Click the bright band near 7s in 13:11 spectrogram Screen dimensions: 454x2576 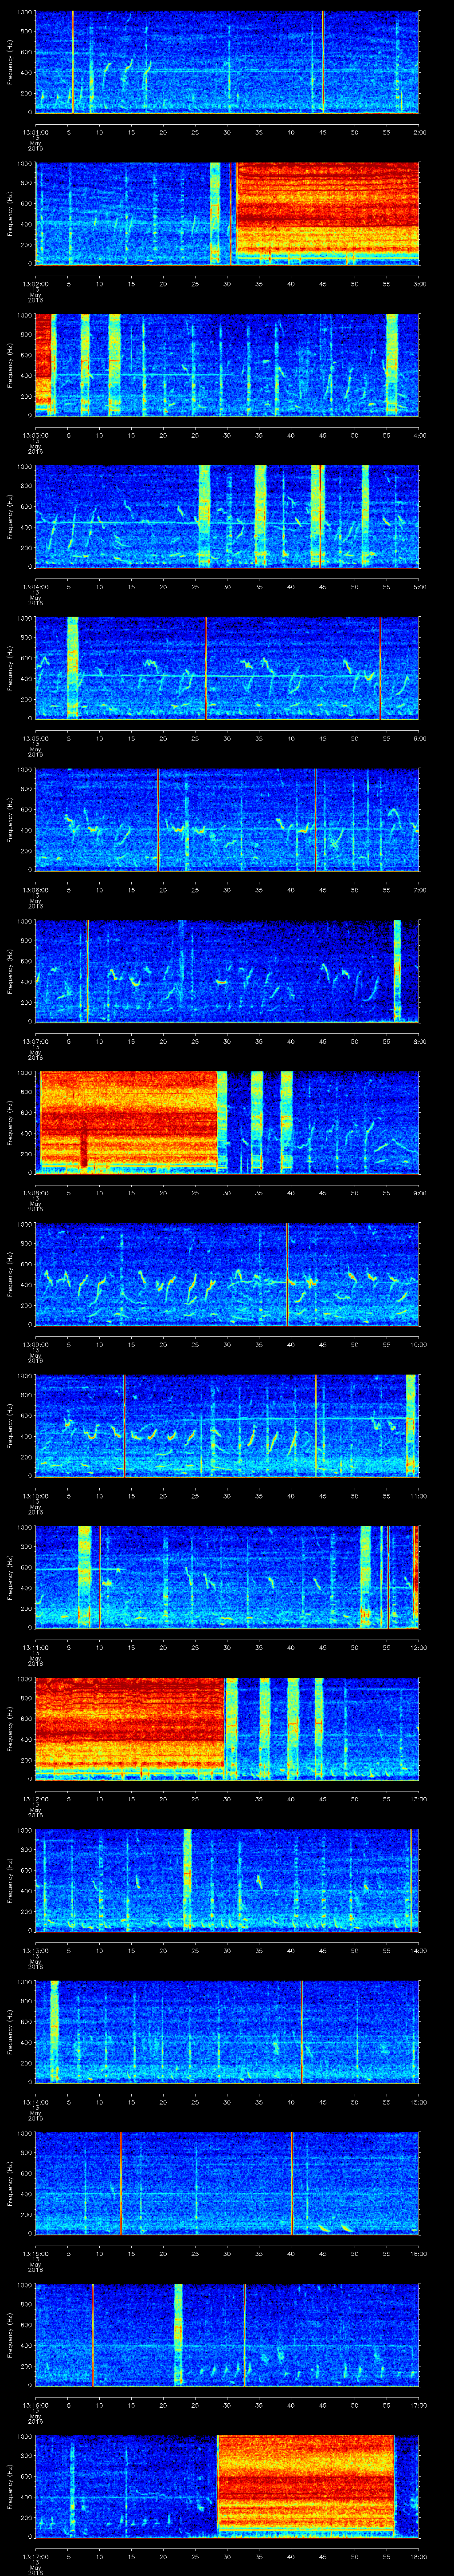coord(84,1576)
